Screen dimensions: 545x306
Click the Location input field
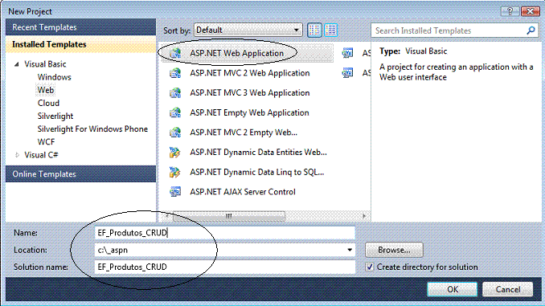225,250
